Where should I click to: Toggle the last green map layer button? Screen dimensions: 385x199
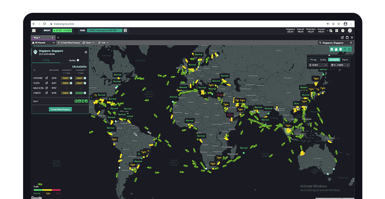tap(349, 50)
